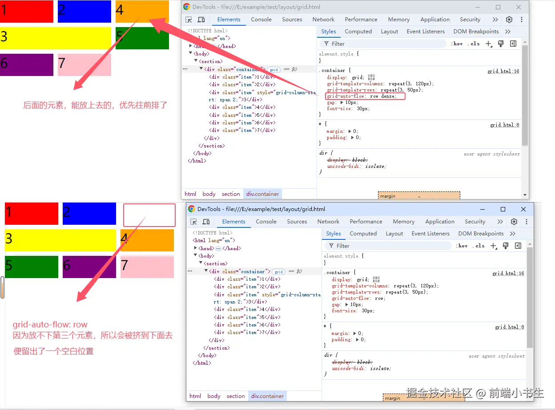Add new style rule in lower DevTools
The height and width of the screenshot is (410, 555).
(x=494, y=246)
